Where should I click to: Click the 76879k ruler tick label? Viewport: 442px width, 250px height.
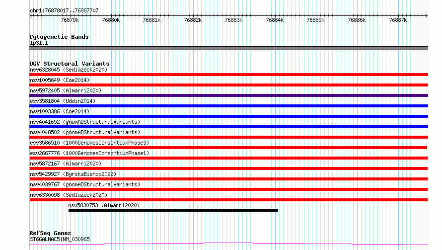point(70,20)
